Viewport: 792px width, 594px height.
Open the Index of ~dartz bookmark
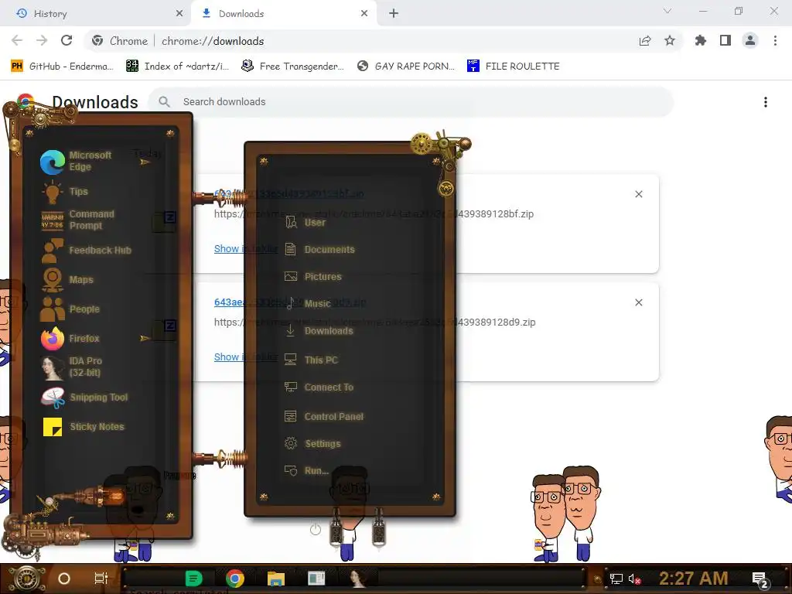coord(177,67)
